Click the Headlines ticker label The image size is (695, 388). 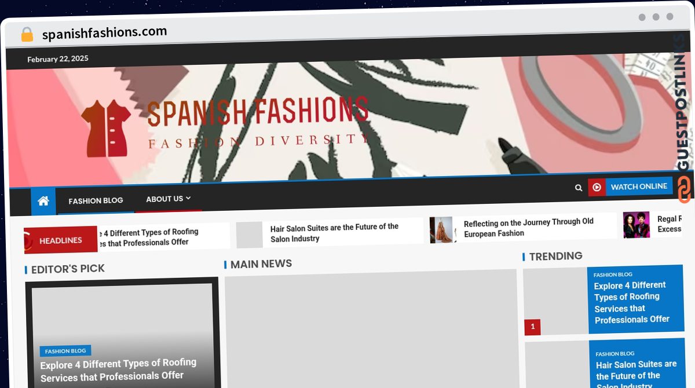pos(61,240)
